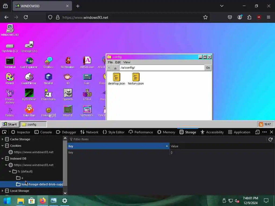This screenshot has width=275, height=206.
Task: Click the RSS feed tray icon
Action: click(x=261, y=124)
